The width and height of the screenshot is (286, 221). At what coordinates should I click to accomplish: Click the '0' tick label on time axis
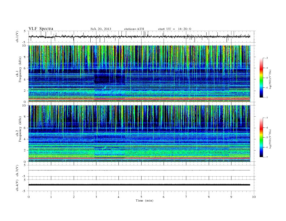(x=29, y=197)
